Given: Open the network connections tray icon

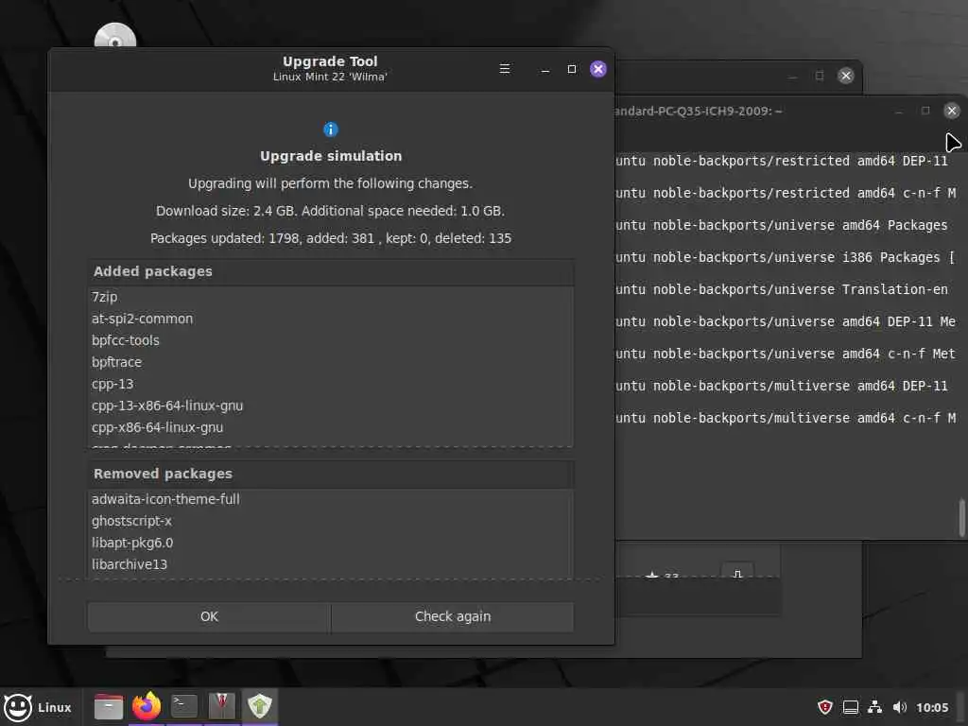Looking at the screenshot, I should coord(874,707).
